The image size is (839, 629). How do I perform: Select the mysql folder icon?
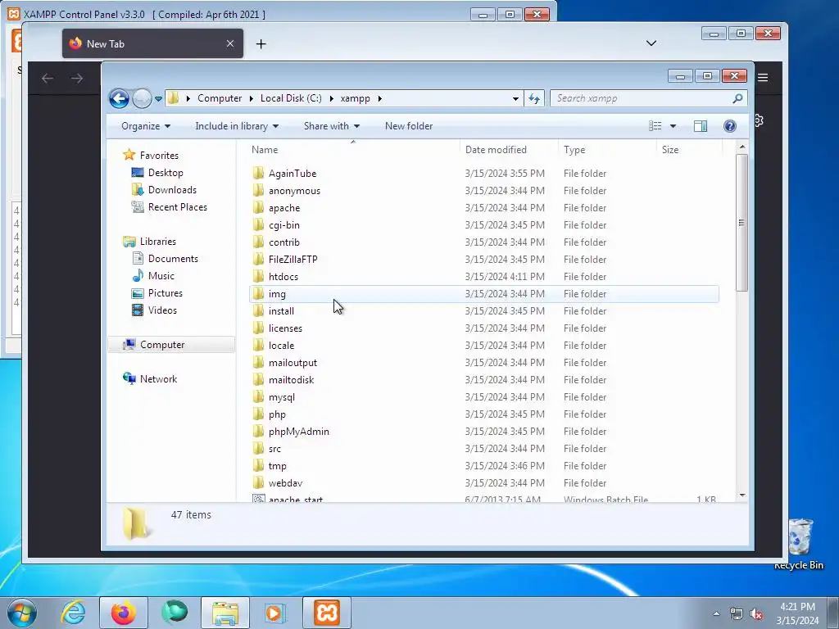pos(258,396)
